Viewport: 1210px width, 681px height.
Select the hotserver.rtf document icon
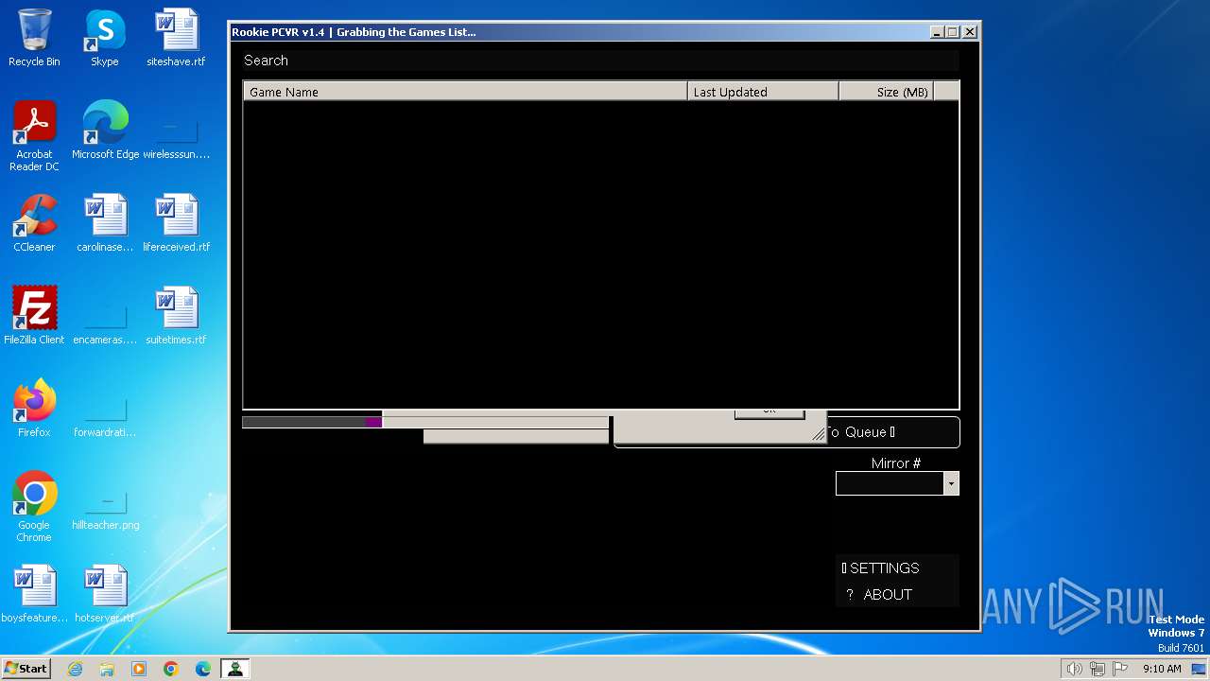pos(105,595)
